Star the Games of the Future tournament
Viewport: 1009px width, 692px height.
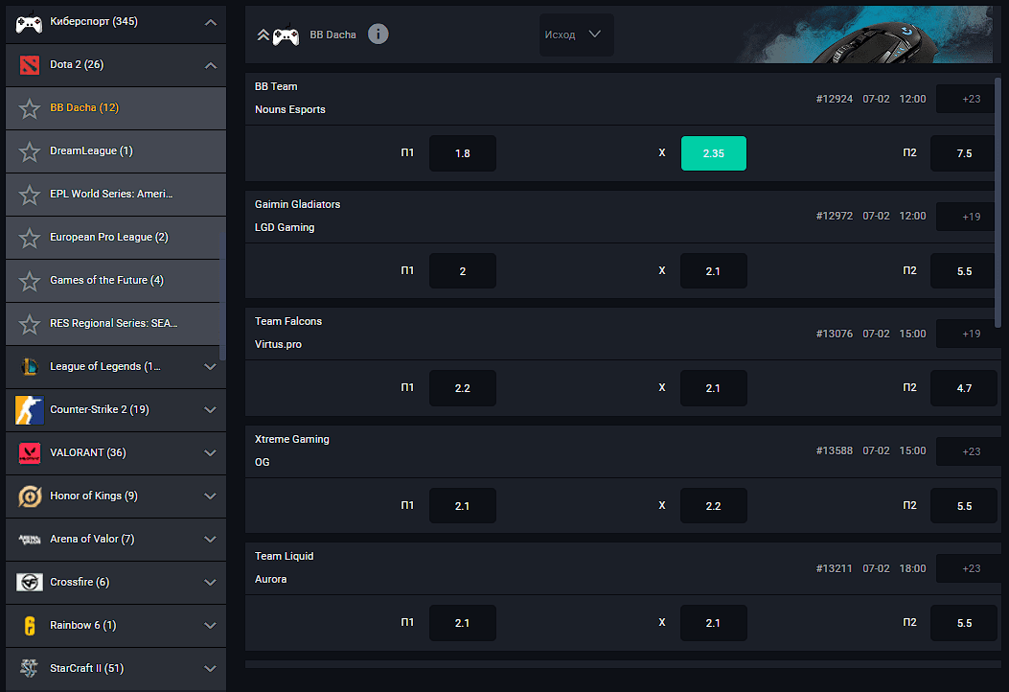point(29,281)
